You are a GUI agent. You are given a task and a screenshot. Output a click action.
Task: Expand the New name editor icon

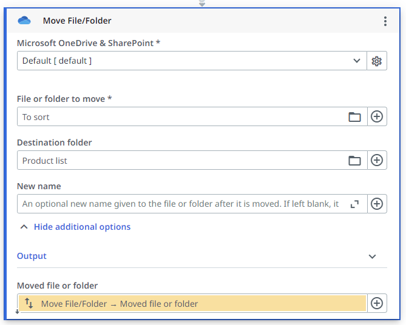click(354, 204)
